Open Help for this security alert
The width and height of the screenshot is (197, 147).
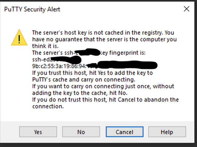(x=167, y=132)
